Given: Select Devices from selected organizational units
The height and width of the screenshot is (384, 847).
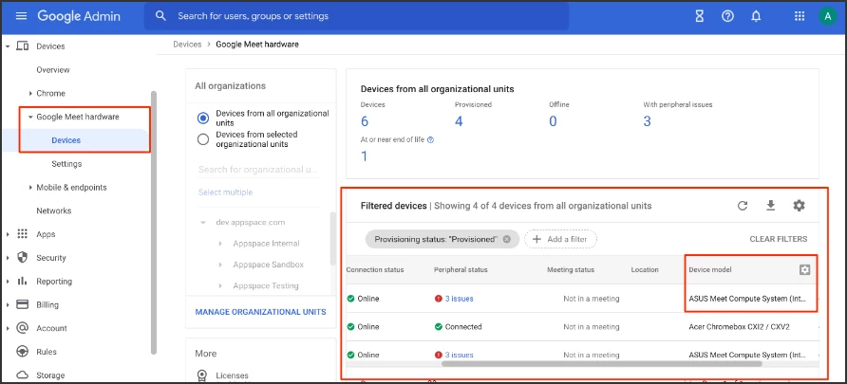Looking at the screenshot, I should (x=203, y=139).
